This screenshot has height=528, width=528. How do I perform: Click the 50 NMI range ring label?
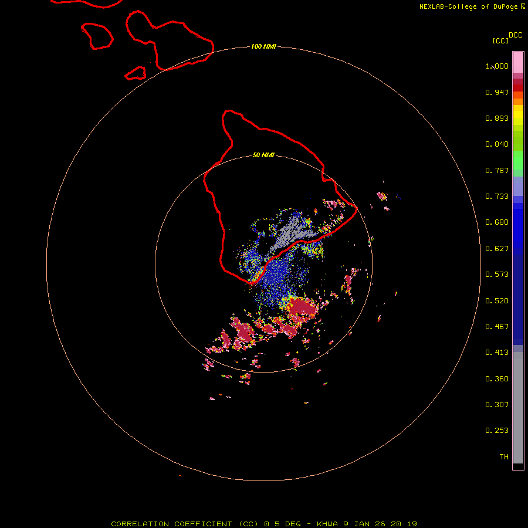coord(263,155)
